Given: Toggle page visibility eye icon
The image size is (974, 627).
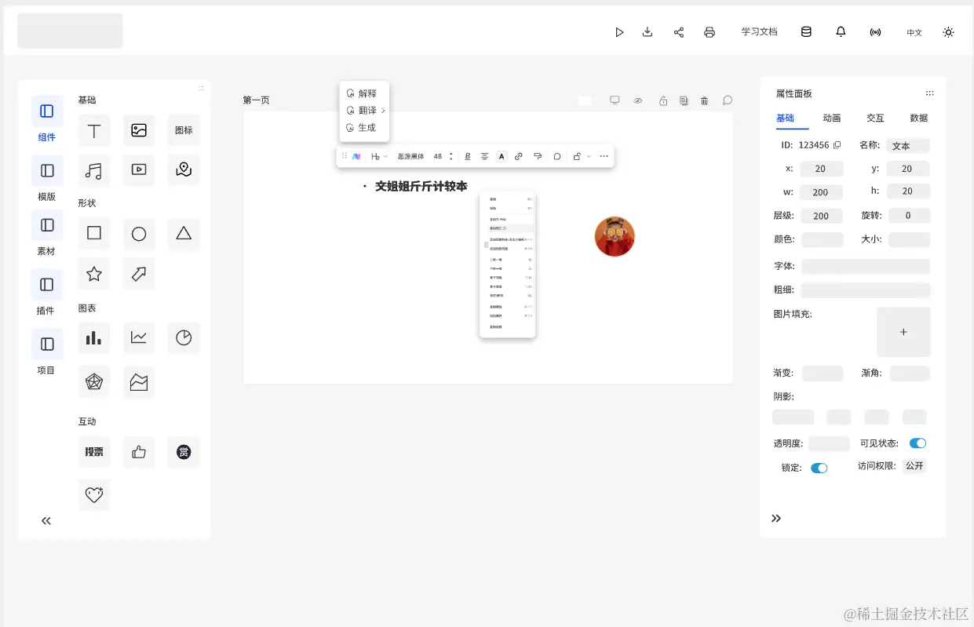Looking at the screenshot, I should coord(638,100).
